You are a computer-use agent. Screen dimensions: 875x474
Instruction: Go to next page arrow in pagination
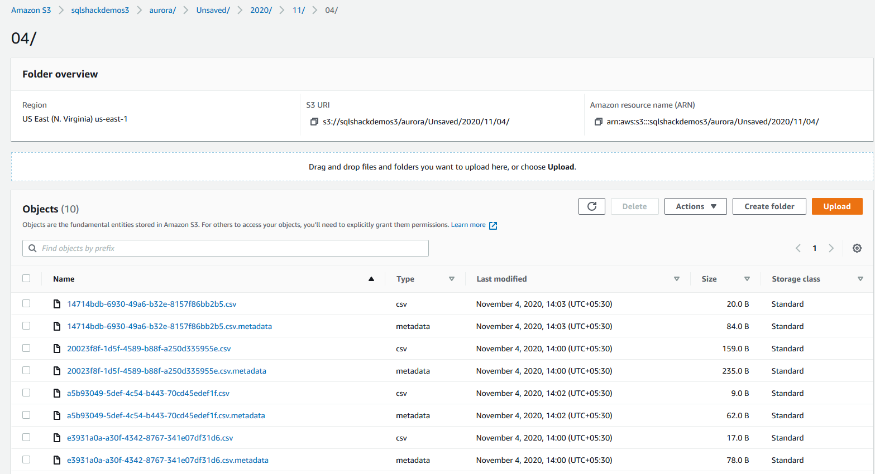831,248
